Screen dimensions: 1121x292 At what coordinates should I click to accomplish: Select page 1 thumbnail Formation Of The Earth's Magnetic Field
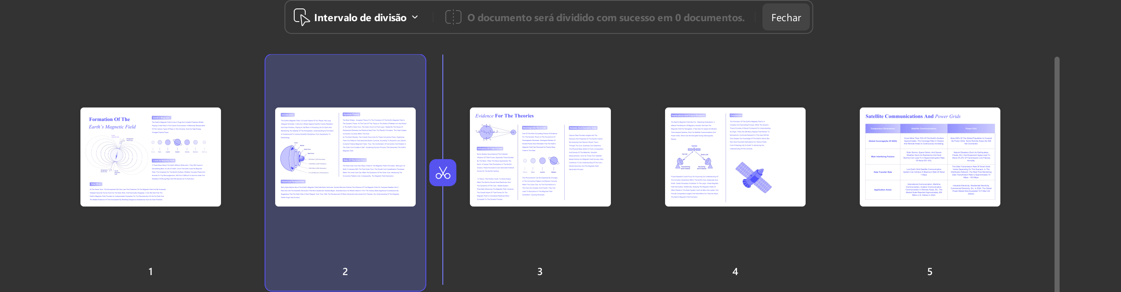151,157
